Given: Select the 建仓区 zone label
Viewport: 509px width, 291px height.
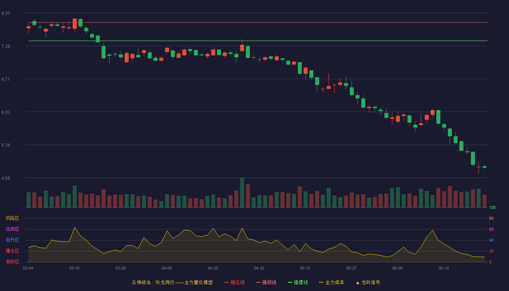Looking at the screenshot, I should [x=12, y=251].
